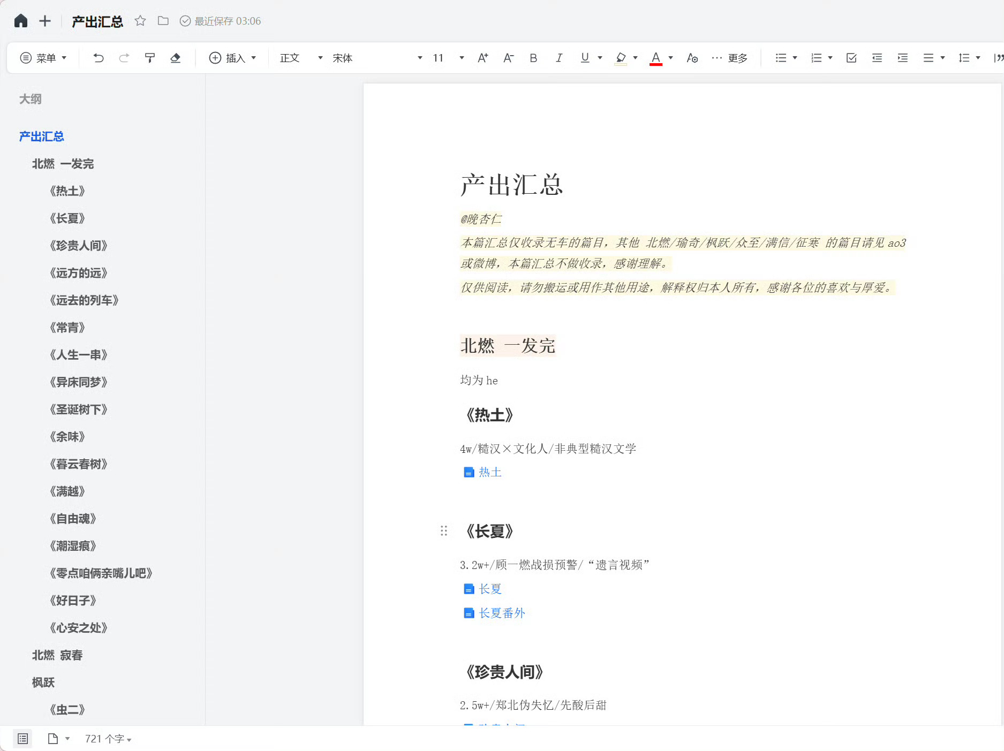Select outline entry 《珍贵人间》
This screenshot has width=1004, height=751.
pyautogui.click(x=79, y=246)
